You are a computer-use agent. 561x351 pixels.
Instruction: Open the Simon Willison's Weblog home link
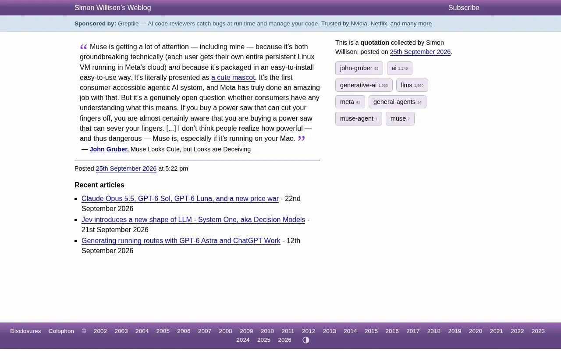pos(113,8)
